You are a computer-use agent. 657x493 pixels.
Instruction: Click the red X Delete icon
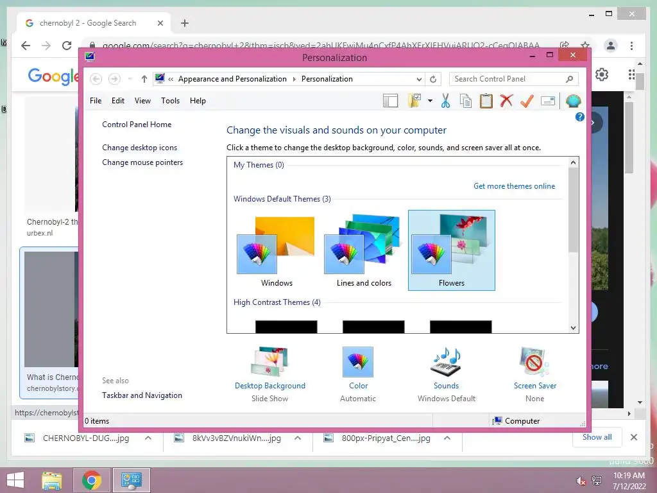tap(506, 101)
